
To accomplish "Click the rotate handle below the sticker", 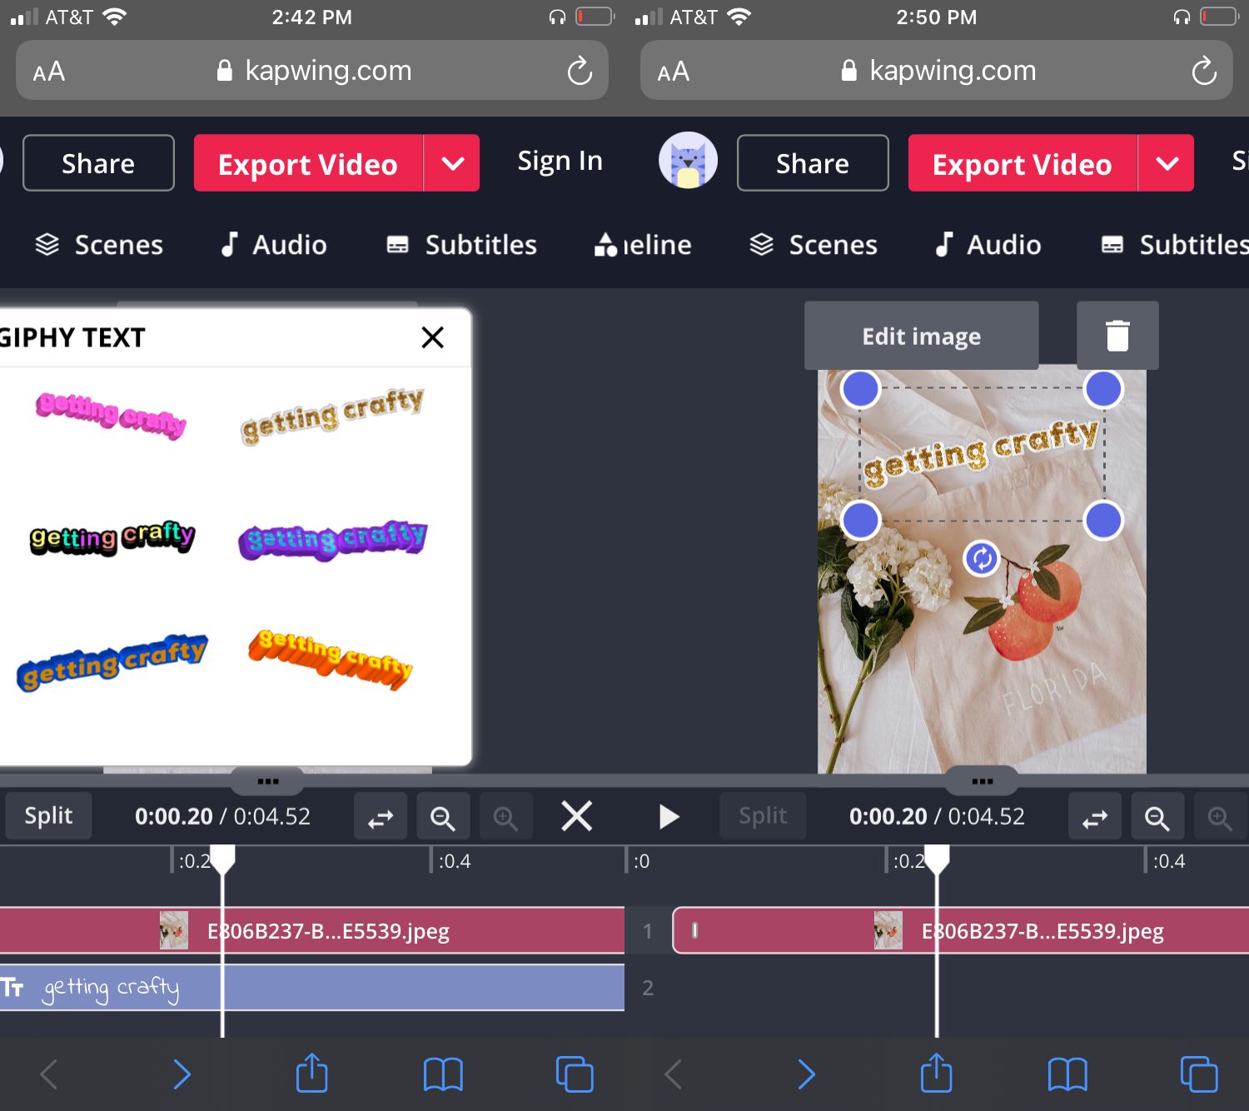I will (982, 558).
